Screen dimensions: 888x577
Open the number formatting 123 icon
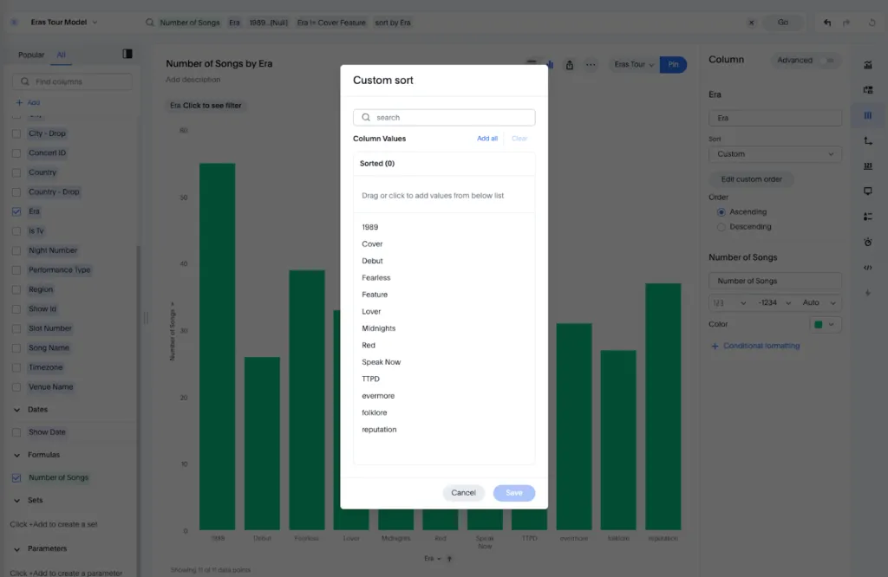(868, 165)
